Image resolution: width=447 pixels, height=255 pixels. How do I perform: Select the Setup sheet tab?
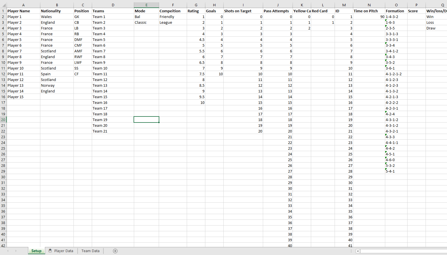coord(36,251)
